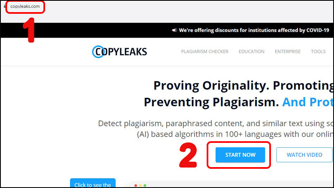
Task: Click the 'Click to see the' button
Action: [93, 183]
